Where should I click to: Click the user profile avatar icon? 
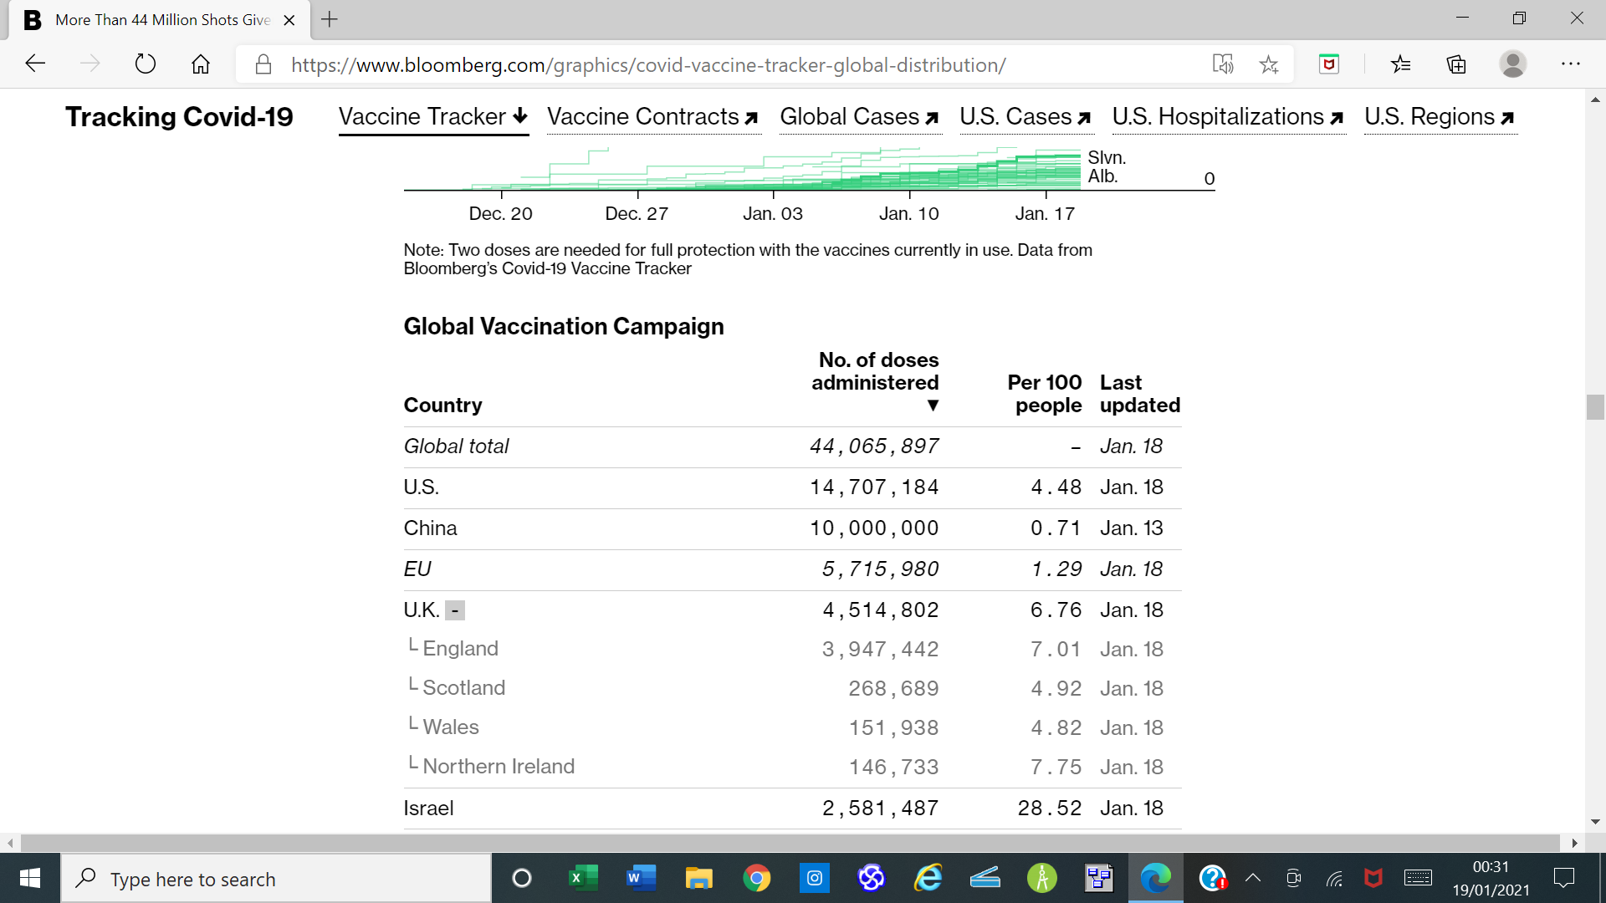[1512, 64]
